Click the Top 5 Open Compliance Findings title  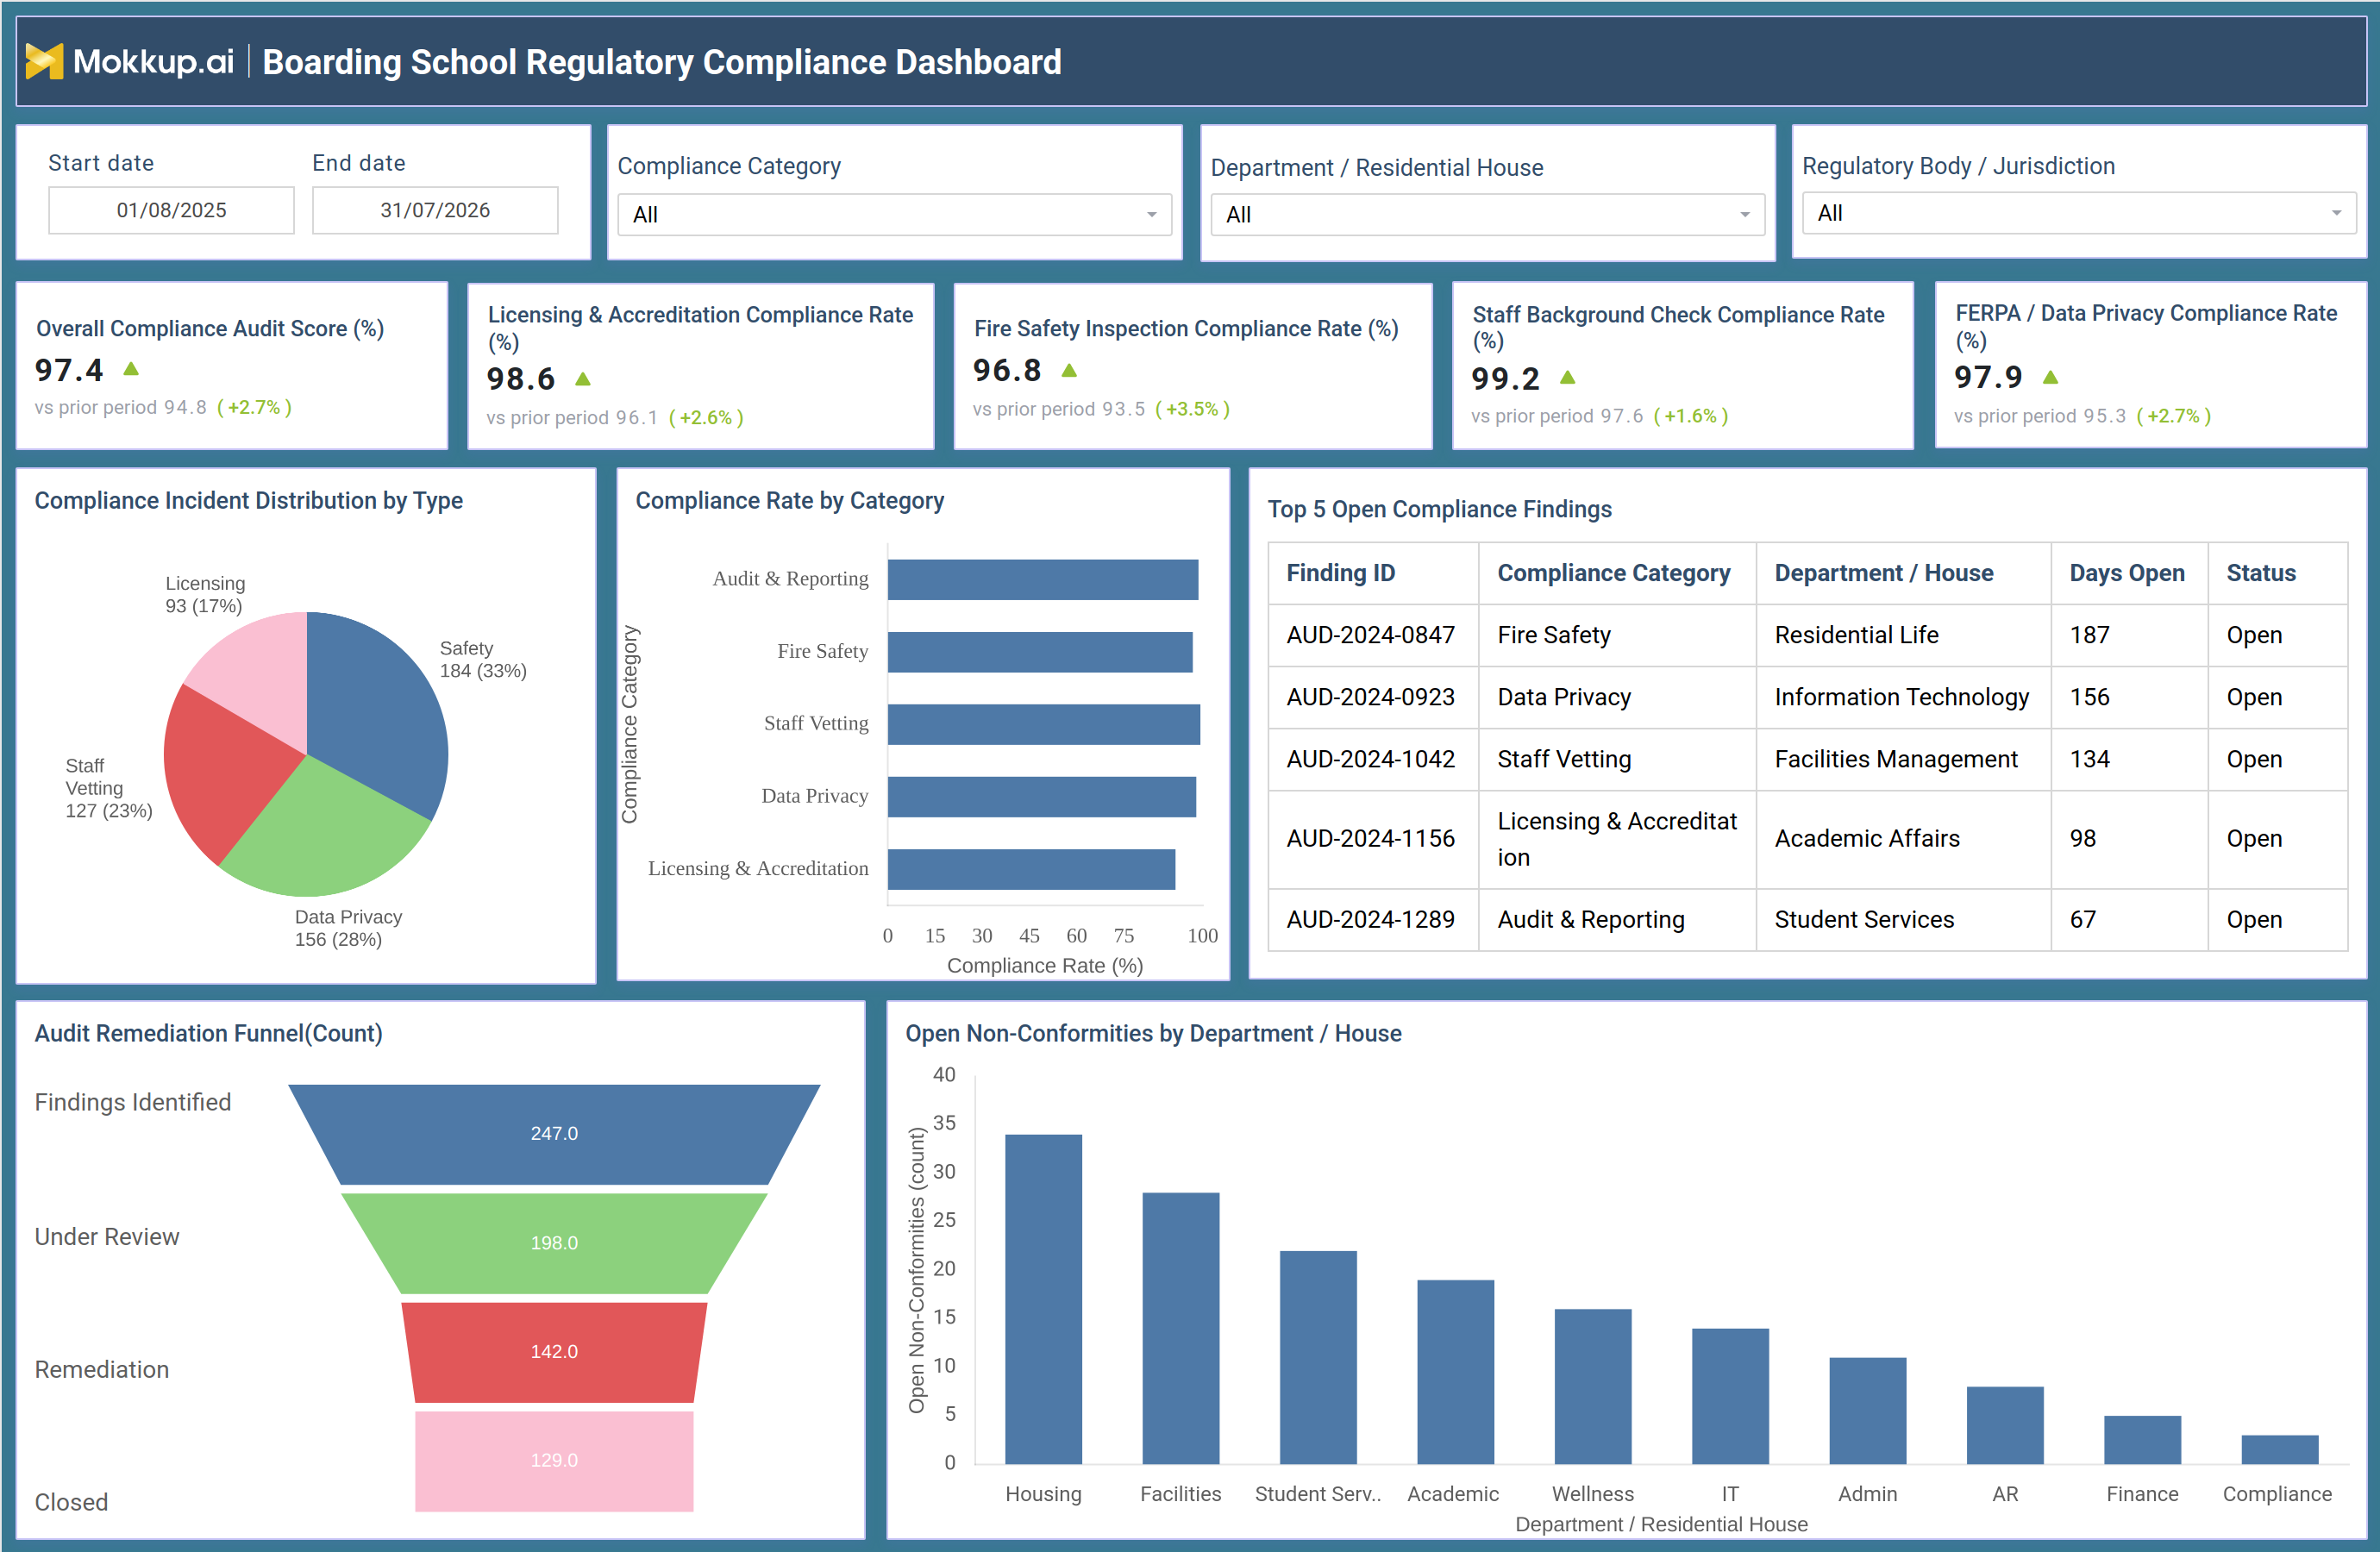click(1439, 509)
